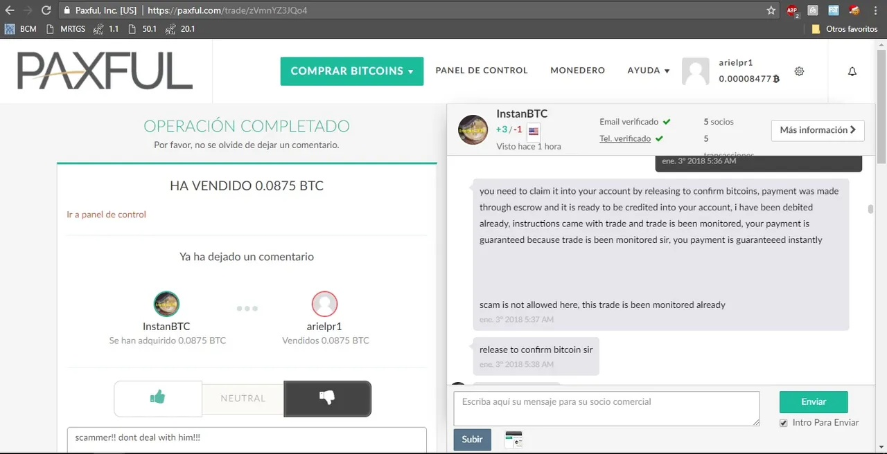This screenshot has height=454, width=887.
Task: Click the arielpr1 avatar in trade summary
Action: point(325,304)
